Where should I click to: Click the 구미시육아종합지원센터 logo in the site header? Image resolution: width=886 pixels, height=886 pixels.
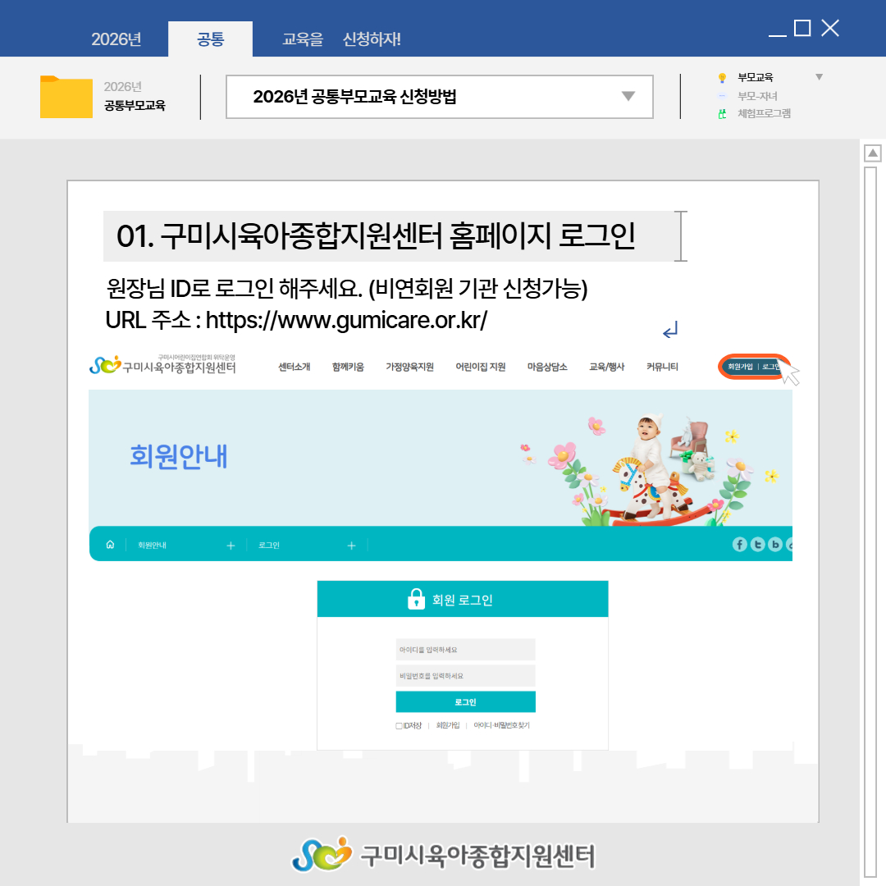(162, 365)
